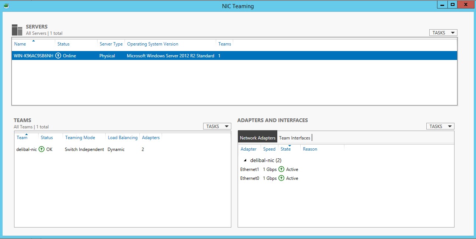Click the Servers section icon
This screenshot has height=239, width=476.
click(17, 30)
